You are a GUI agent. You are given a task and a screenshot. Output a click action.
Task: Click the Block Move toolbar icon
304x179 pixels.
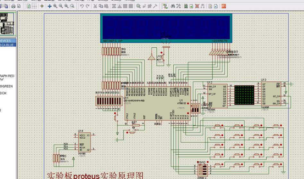[120, 6]
